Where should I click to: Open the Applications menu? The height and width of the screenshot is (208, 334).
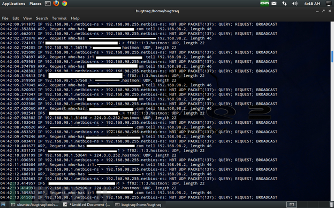(13, 4)
